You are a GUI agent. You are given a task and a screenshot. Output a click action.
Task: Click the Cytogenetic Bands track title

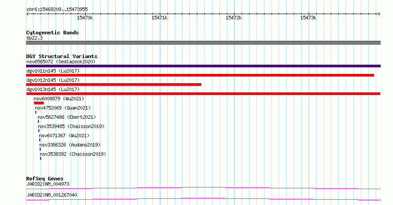point(53,33)
